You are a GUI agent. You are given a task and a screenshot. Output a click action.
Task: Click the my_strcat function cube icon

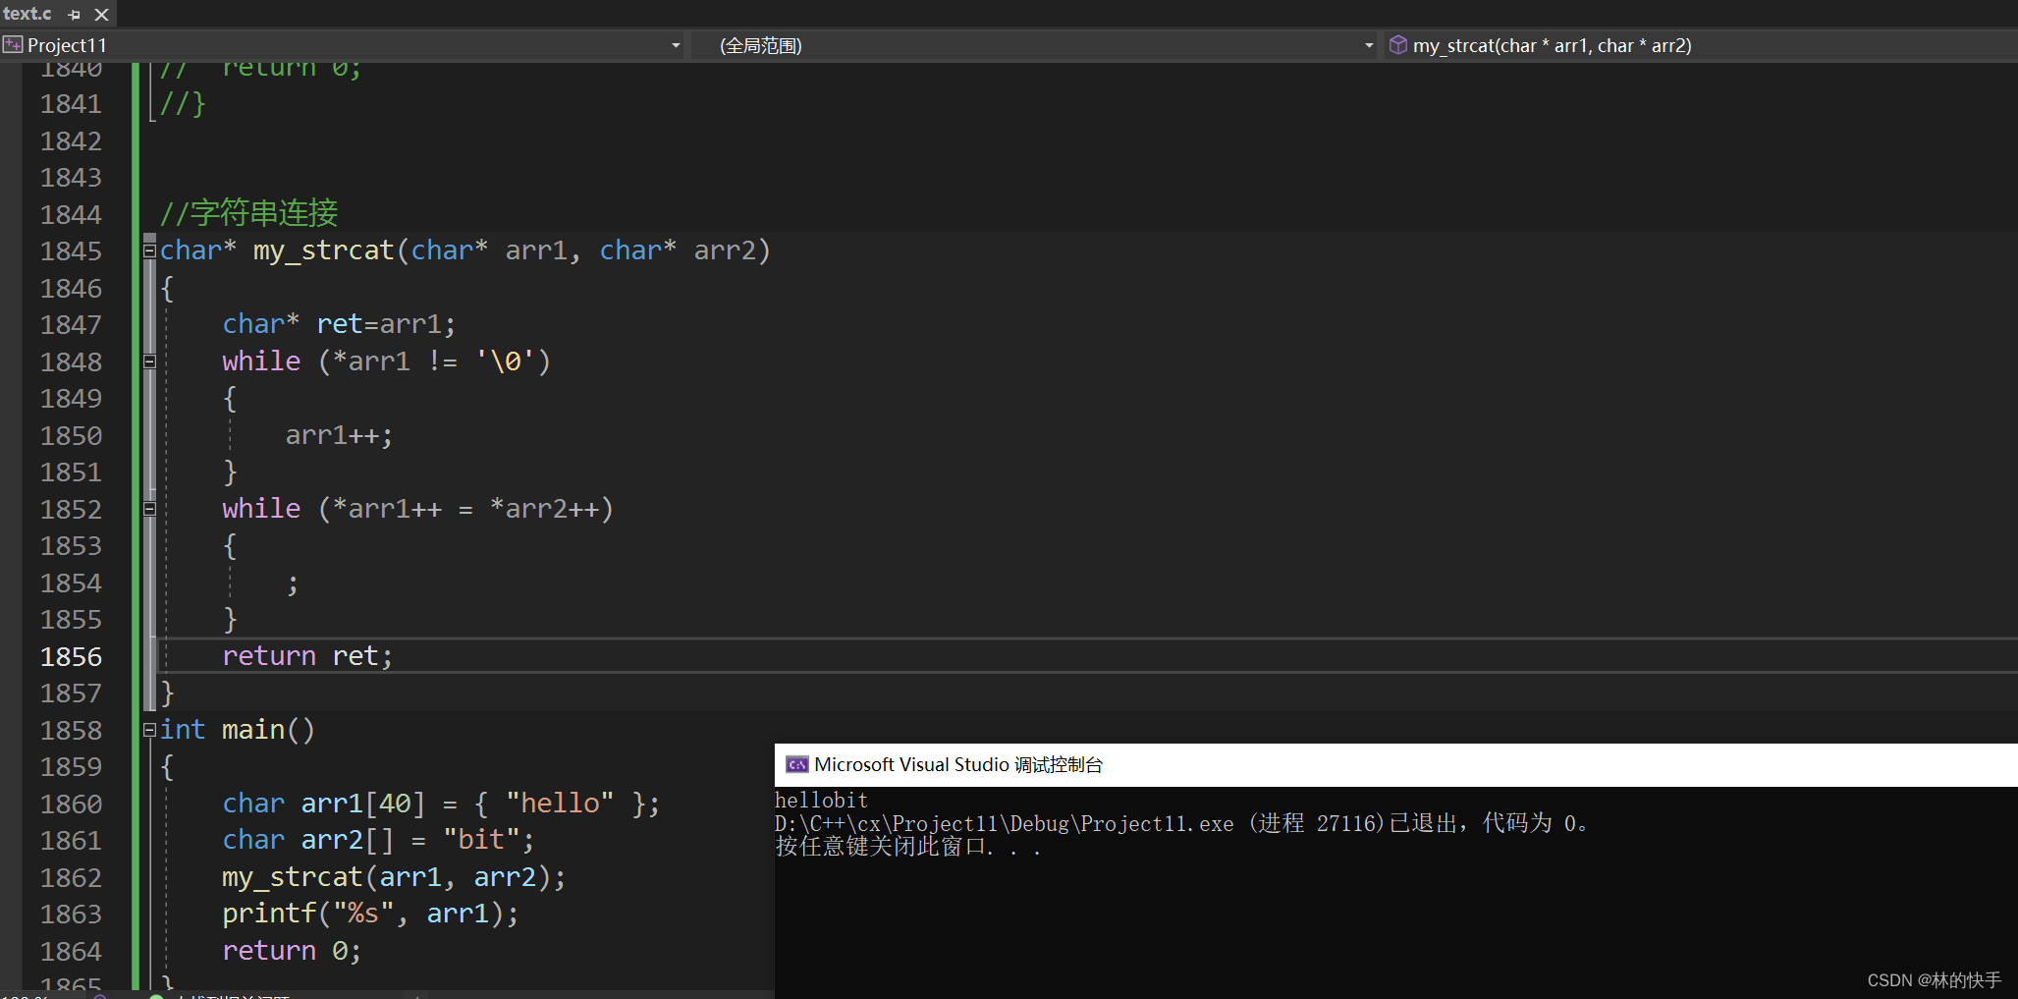point(1398,45)
